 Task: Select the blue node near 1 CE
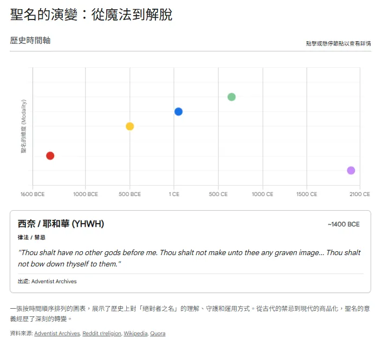click(178, 112)
